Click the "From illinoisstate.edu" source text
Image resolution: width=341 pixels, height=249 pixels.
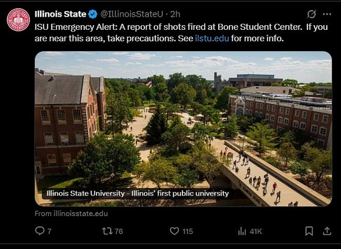(x=71, y=213)
